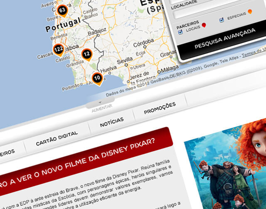Click the Málaga city label on map
266x209 pixels.
(x=170, y=69)
